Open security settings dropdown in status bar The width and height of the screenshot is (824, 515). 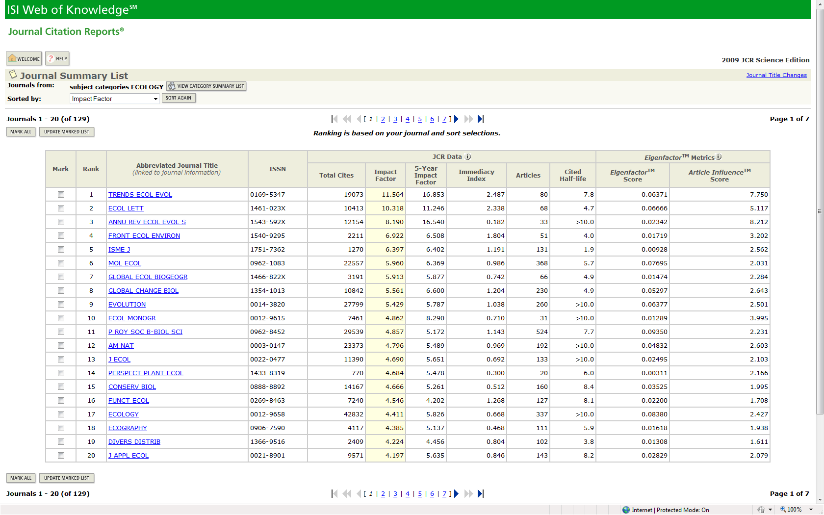(x=771, y=510)
